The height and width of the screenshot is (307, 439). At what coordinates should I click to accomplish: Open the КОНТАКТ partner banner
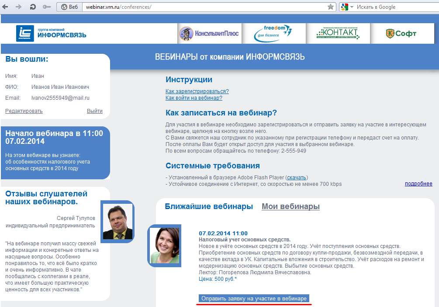click(x=338, y=34)
